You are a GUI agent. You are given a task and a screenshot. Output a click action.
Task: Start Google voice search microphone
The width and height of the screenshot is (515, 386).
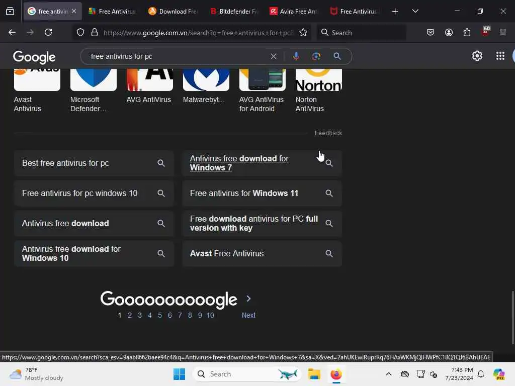(x=296, y=56)
